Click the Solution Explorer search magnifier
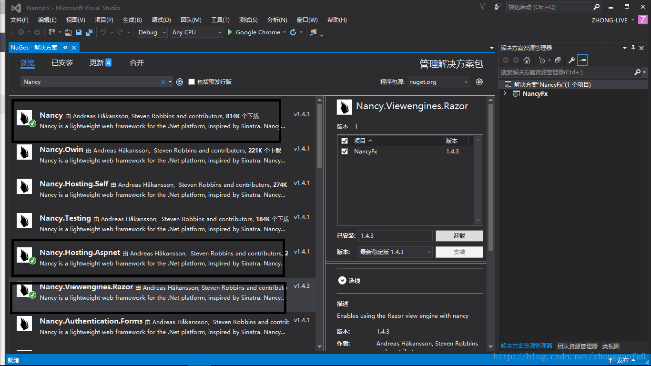 (x=638, y=72)
